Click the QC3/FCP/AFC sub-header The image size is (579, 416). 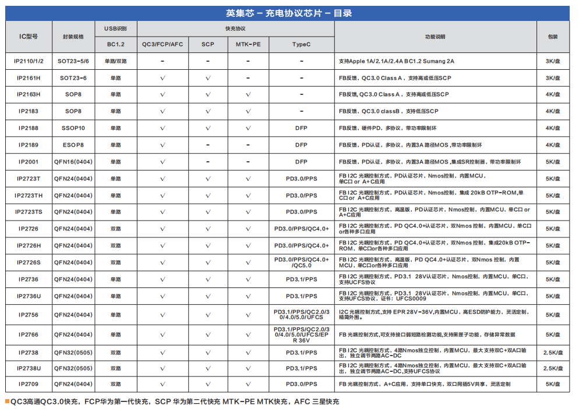(163, 44)
